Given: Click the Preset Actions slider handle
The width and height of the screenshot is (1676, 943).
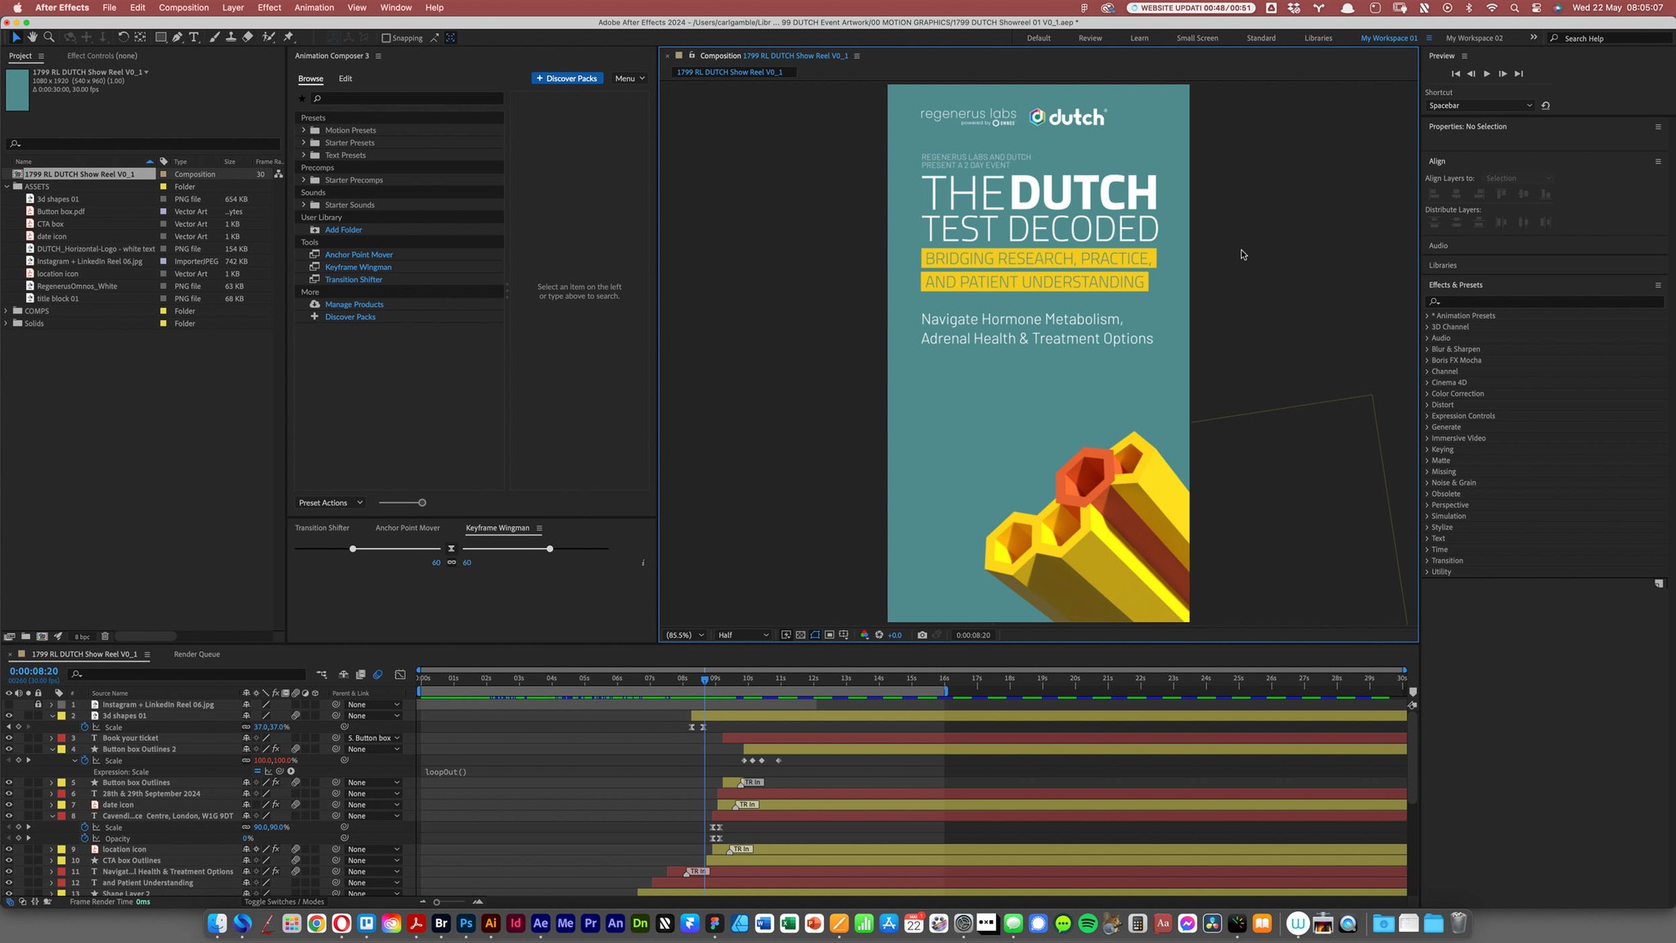Looking at the screenshot, I should pos(422,503).
